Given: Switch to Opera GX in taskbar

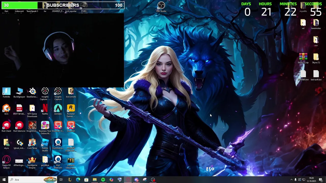Looking at the screenshot, I should tap(128, 180).
